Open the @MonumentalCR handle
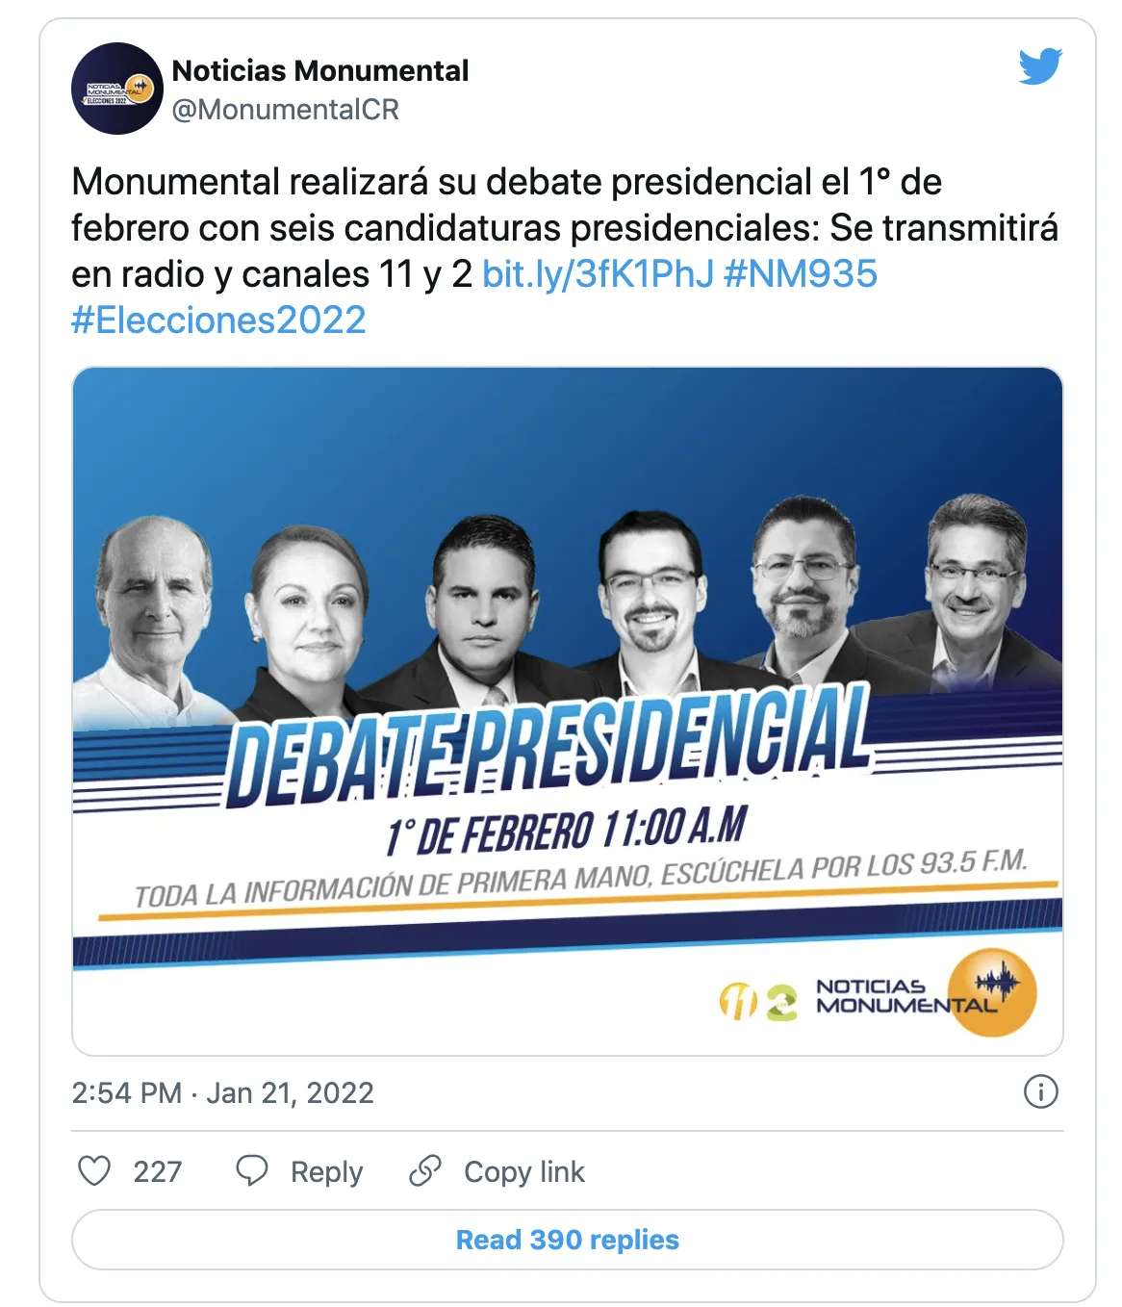This screenshot has height=1307, width=1122. pyautogui.click(x=285, y=110)
